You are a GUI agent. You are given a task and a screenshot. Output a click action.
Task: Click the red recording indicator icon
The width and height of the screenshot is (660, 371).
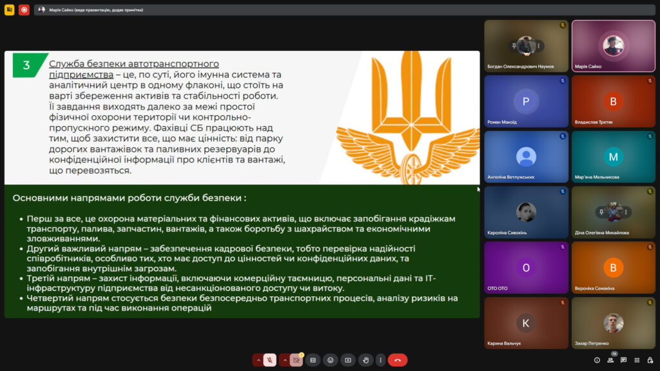click(24, 10)
